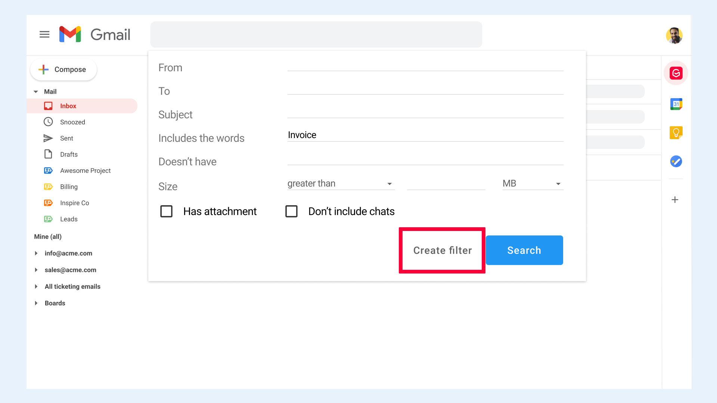Click the size value input field
Viewport: 717px width, 403px height.
pos(446,184)
